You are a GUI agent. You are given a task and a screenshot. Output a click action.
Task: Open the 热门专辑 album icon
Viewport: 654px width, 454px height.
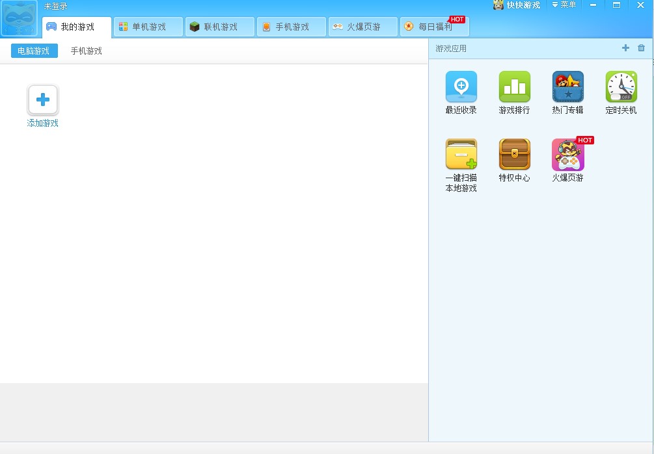(x=567, y=87)
